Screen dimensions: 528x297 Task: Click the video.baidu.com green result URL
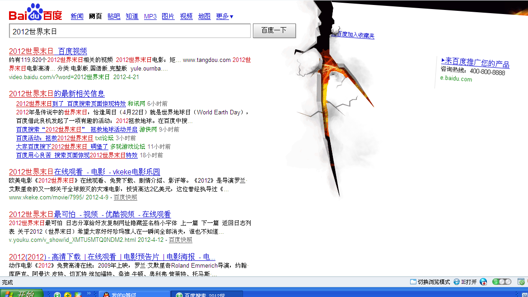59,77
